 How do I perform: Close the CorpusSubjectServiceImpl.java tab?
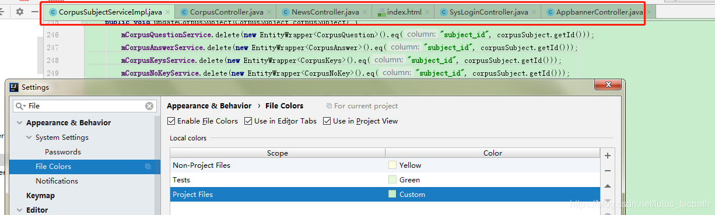(x=168, y=12)
